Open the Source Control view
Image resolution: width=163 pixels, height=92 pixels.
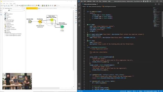tap(79, 13)
